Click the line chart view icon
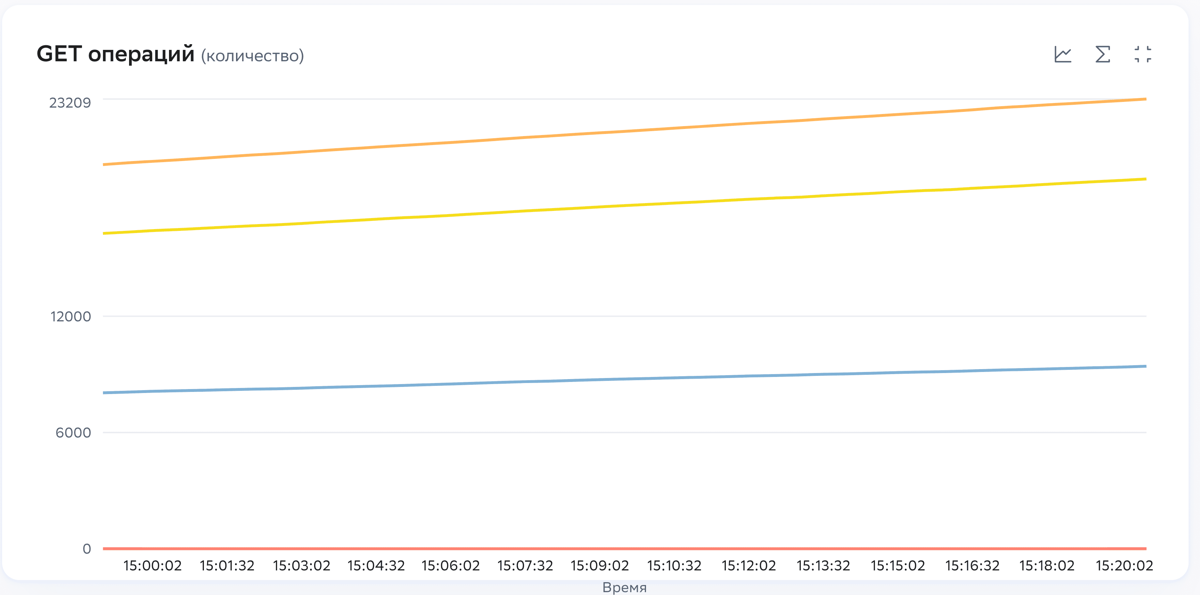This screenshot has width=1200, height=595. click(x=1063, y=55)
